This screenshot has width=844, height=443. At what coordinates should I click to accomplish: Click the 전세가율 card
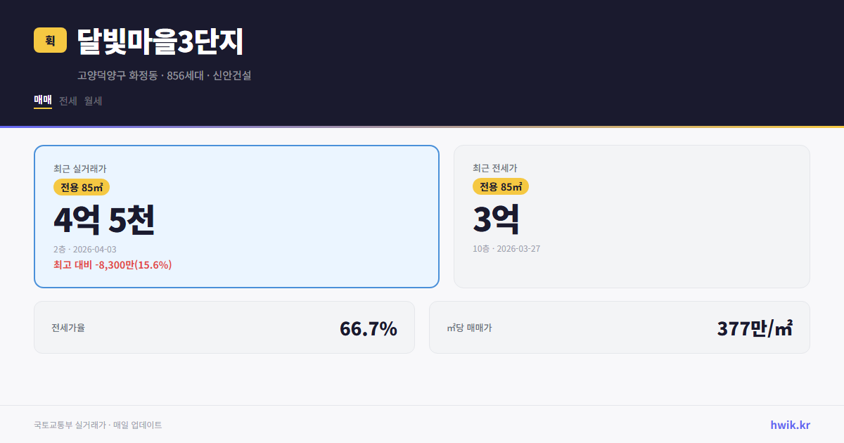click(x=225, y=327)
